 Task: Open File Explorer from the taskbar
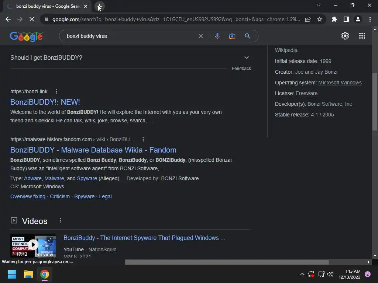pos(28,274)
